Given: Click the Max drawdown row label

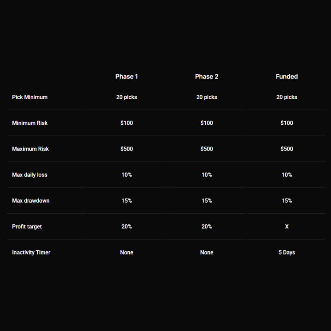Looking at the screenshot, I should [31, 201].
